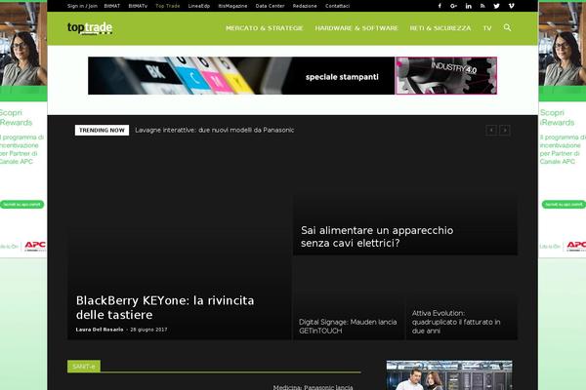Show next trending headline arrow
This screenshot has height=390, width=586.
[x=505, y=131]
